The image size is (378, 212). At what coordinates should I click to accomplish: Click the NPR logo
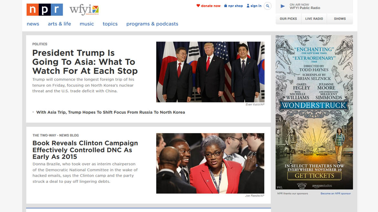click(x=45, y=10)
